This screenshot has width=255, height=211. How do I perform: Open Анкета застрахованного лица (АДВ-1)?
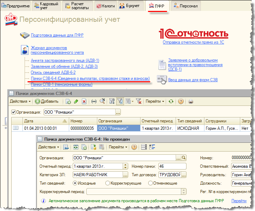[x=65, y=60]
